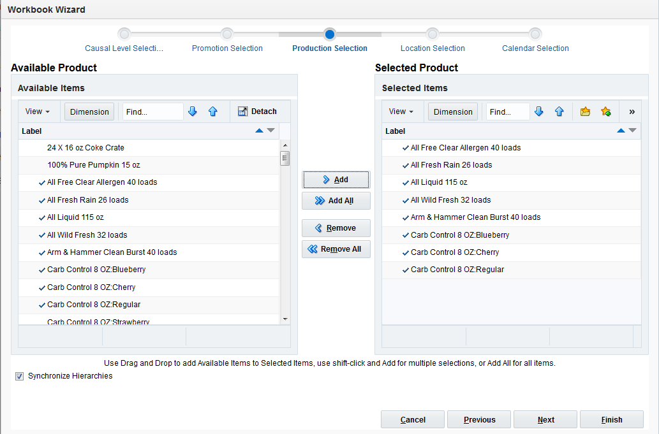
Task: Select All Liquid 115 oz in Available Items
Action: (x=149, y=217)
